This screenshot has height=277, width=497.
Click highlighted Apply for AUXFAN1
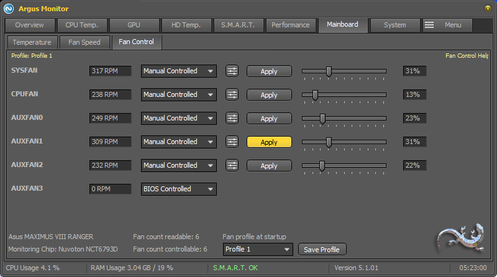point(269,142)
